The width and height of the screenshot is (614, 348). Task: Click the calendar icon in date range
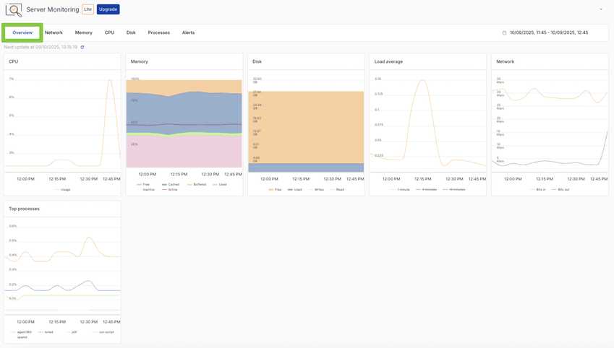pyautogui.click(x=504, y=32)
